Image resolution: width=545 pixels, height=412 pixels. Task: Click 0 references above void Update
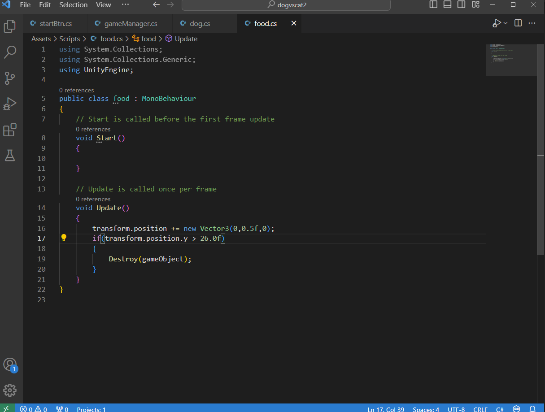93,199
